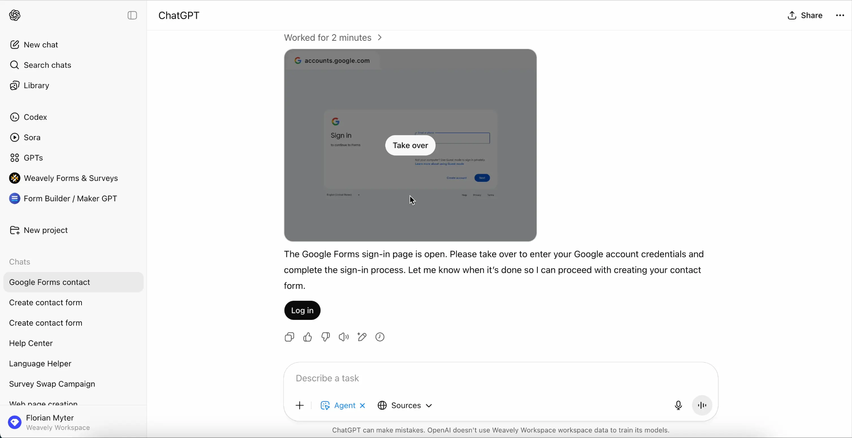Click the ChatGPT model title
This screenshot has height=438, width=852.
[179, 15]
